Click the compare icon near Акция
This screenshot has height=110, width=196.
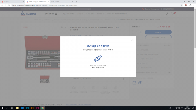tap(62, 27)
